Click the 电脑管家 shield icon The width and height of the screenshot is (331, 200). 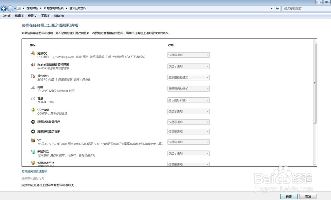pyautogui.click(x=33, y=152)
